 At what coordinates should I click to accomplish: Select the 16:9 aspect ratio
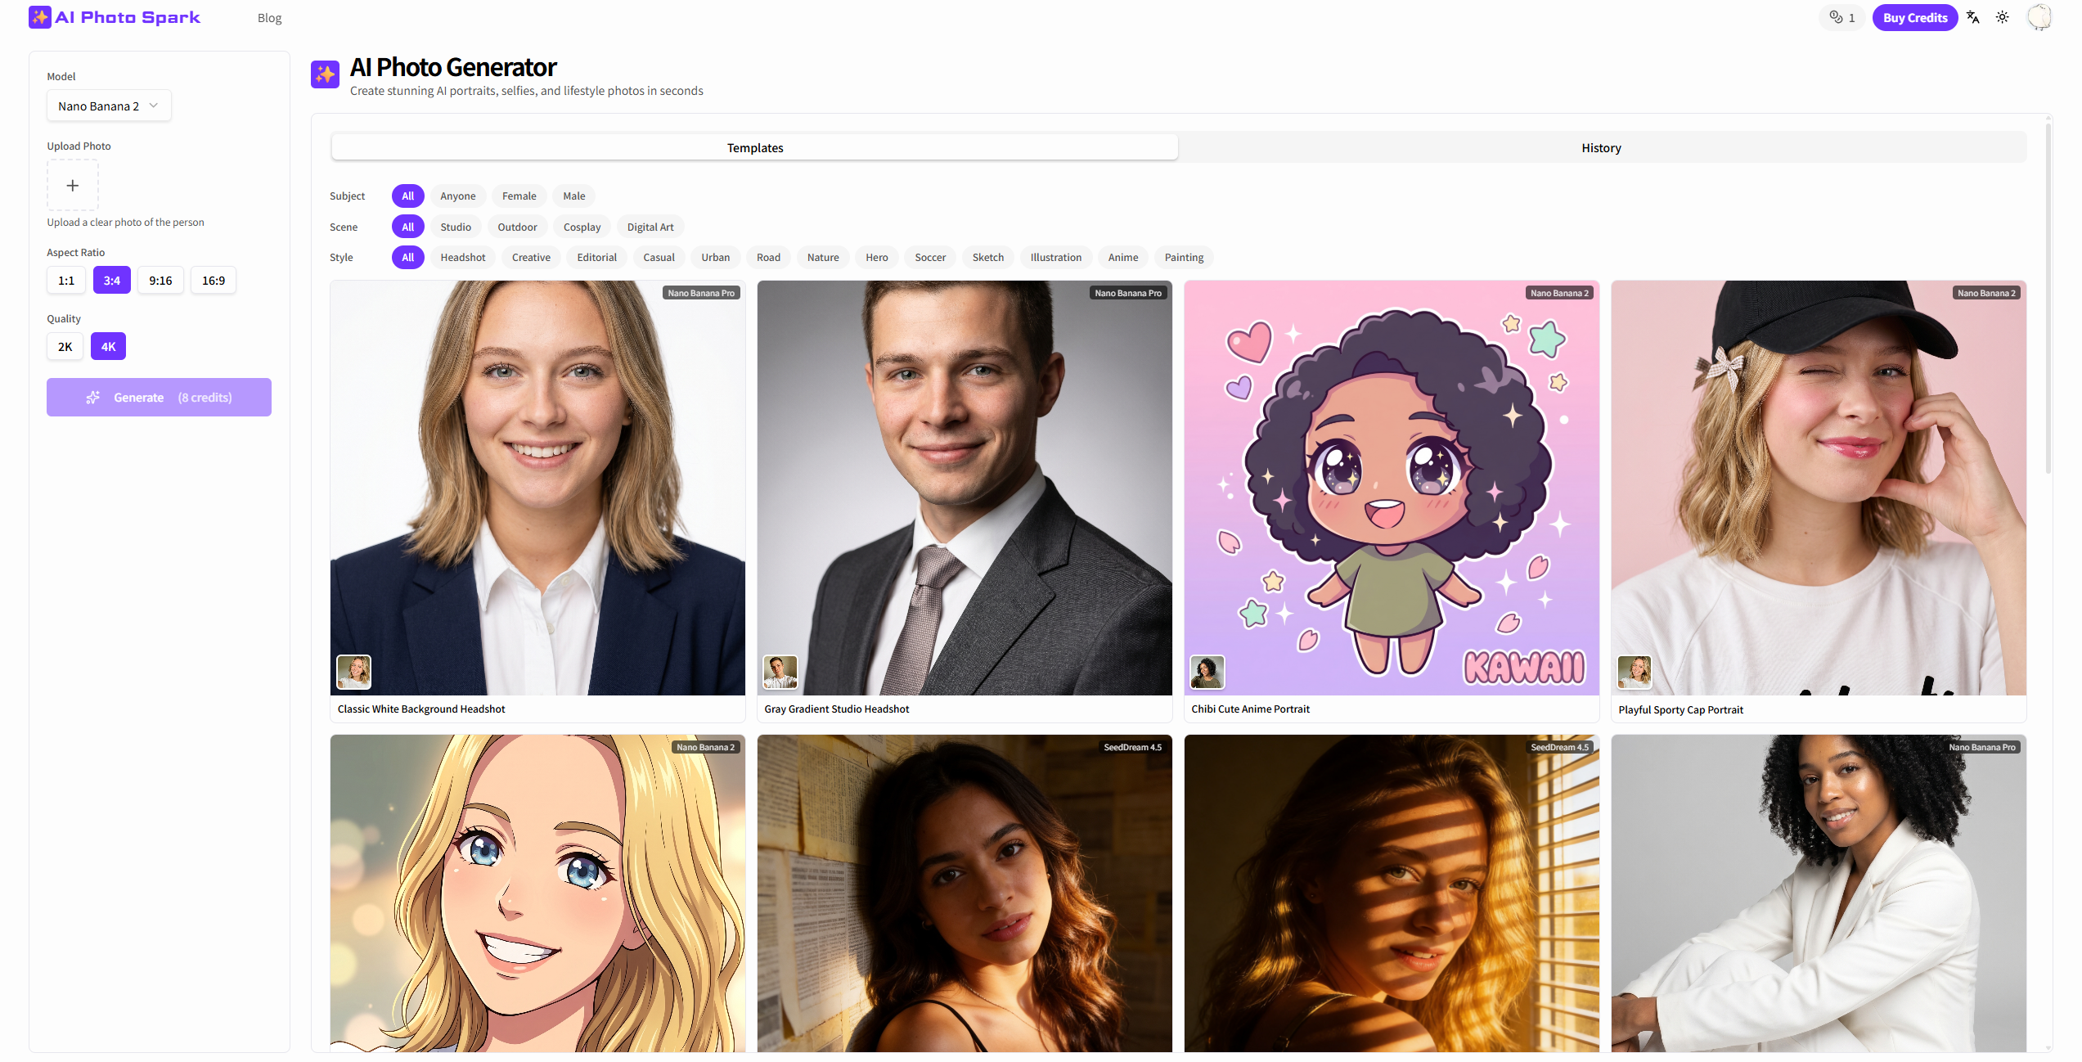pos(214,281)
